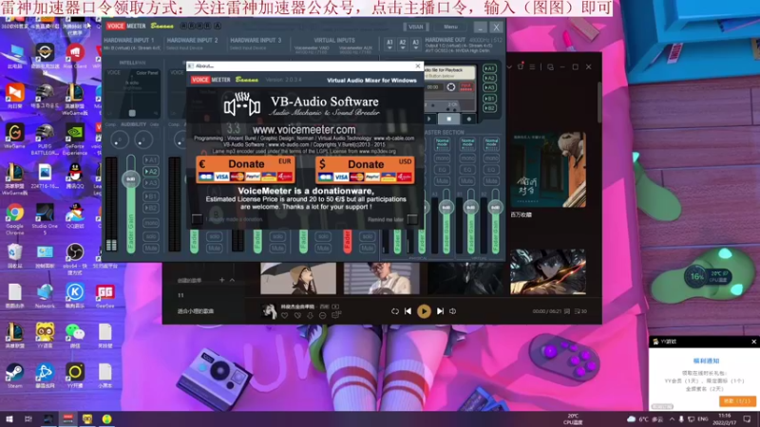Click the master B1 fader knob
The image size is (760, 427).
(470, 207)
